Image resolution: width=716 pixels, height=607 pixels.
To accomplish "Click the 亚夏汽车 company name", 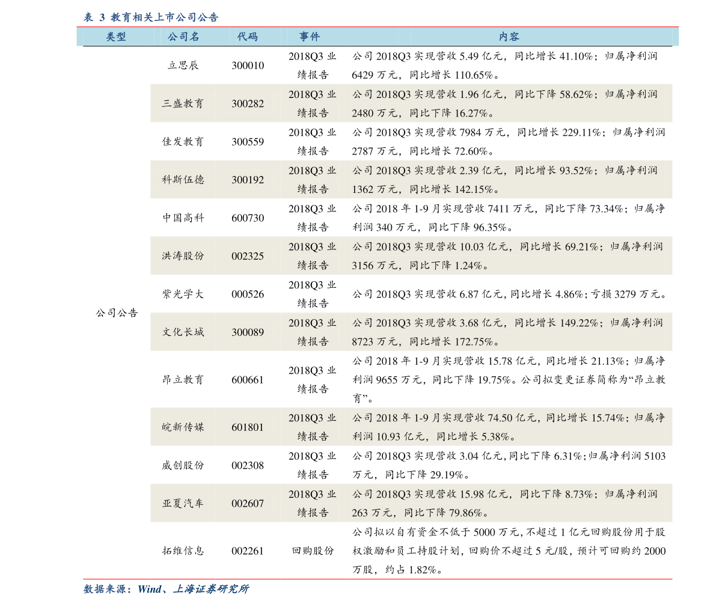I will tap(183, 504).
